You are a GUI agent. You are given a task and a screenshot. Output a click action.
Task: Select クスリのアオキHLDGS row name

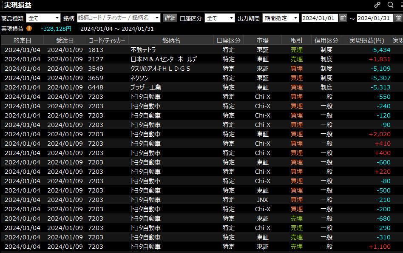pos(160,69)
